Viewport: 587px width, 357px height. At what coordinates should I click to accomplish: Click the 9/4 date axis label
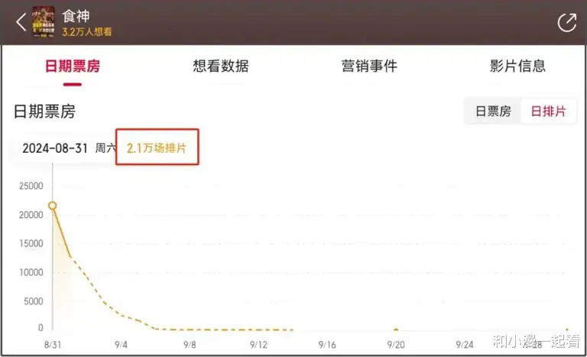(121, 345)
